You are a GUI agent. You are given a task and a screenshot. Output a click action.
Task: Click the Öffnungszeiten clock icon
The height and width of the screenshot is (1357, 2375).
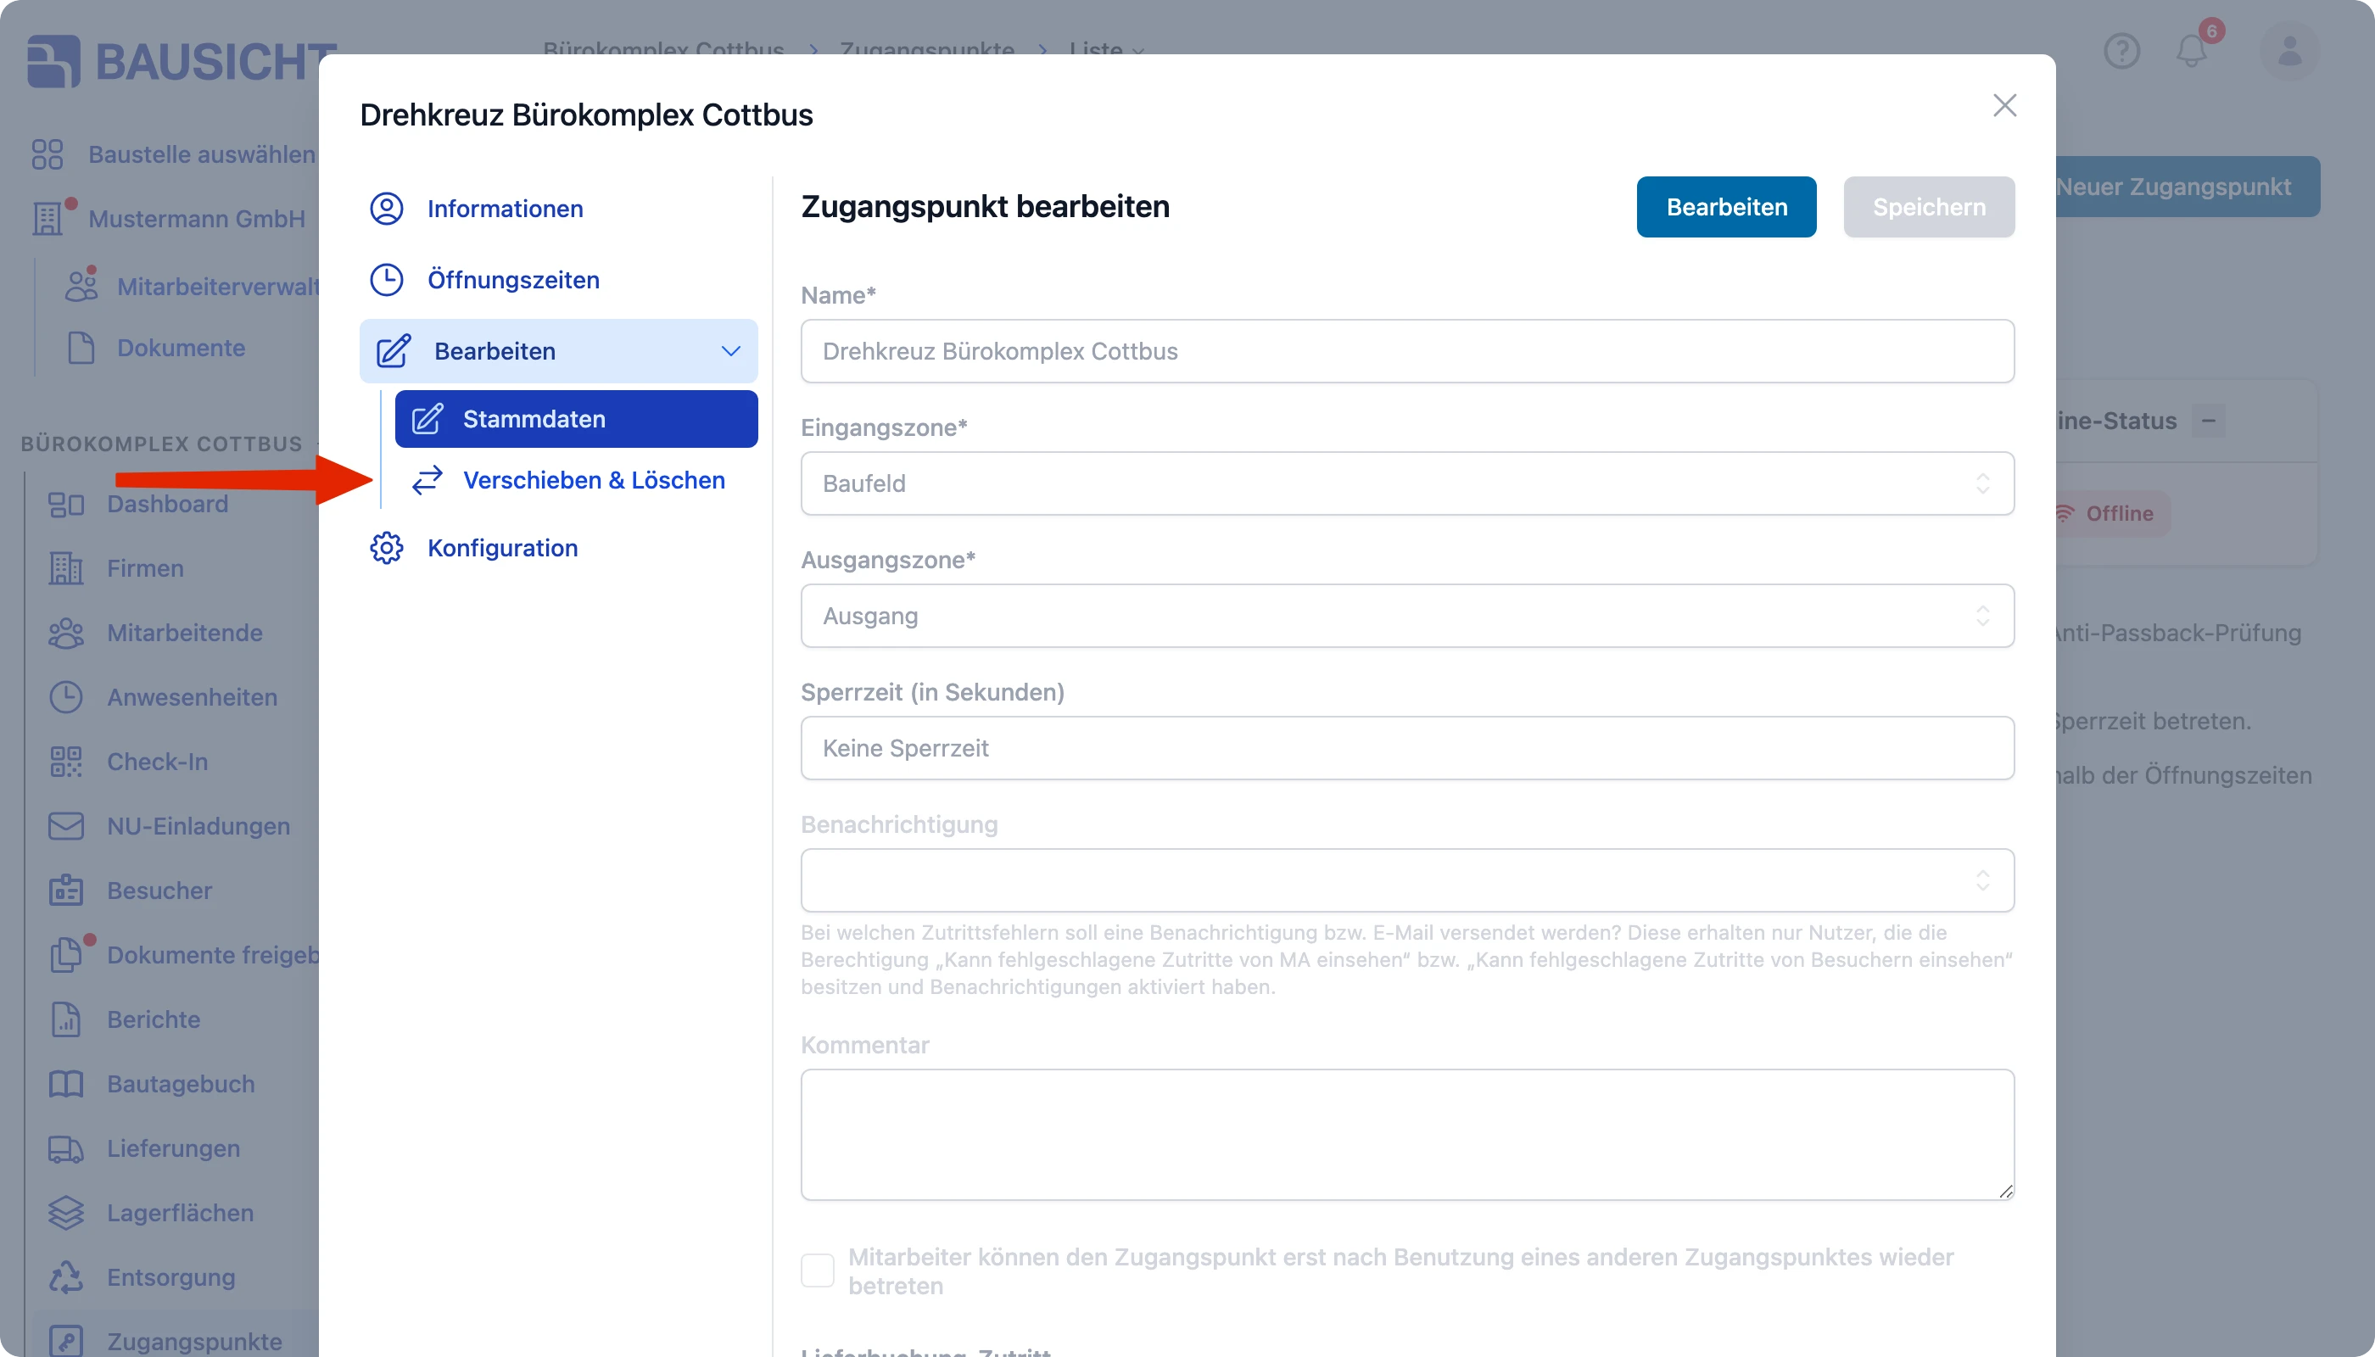point(387,280)
